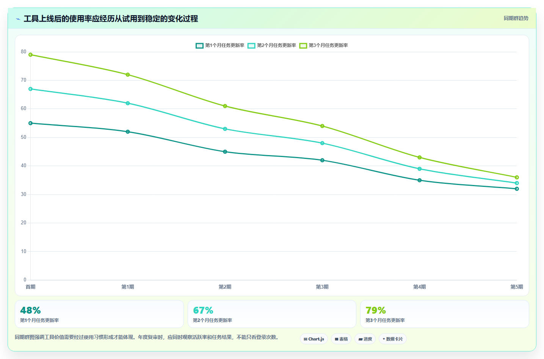Click the month-3 data point at 首期
The width and height of the screenshot is (544, 359).
point(31,55)
